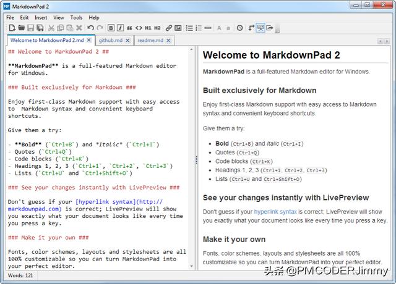Click the Save All icon
This screenshot has height=284, width=396.
(x=40, y=28)
